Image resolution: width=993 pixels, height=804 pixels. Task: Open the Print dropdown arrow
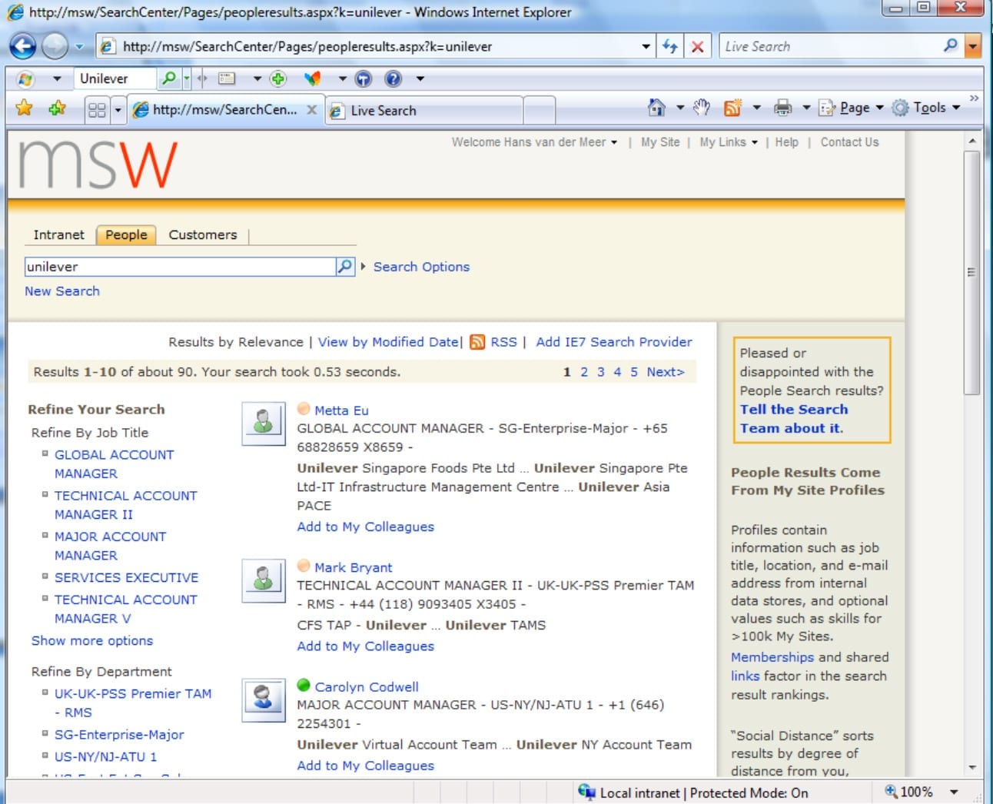(806, 108)
